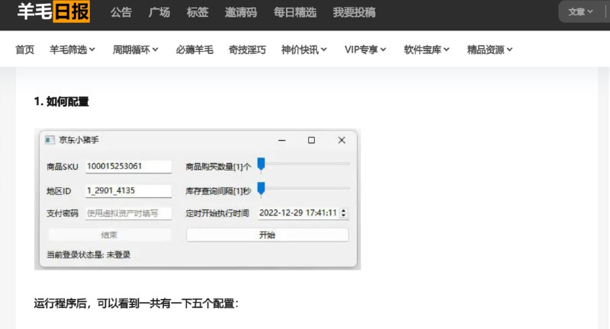Visit the 广场 page
The width and height of the screenshot is (610, 329).
tap(159, 13)
